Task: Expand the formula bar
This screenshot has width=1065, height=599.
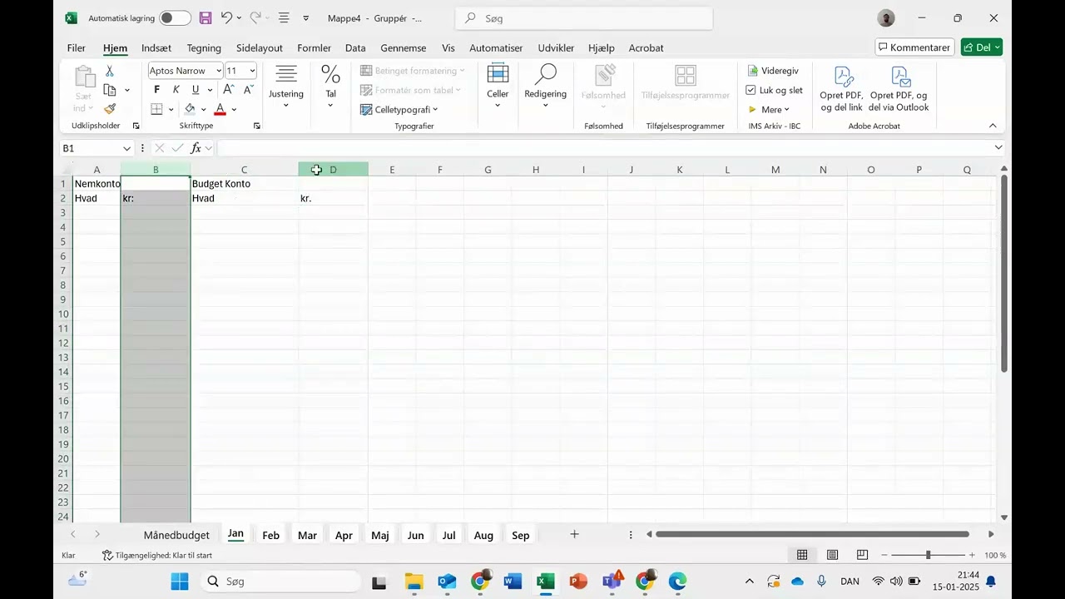Action: [x=998, y=148]
